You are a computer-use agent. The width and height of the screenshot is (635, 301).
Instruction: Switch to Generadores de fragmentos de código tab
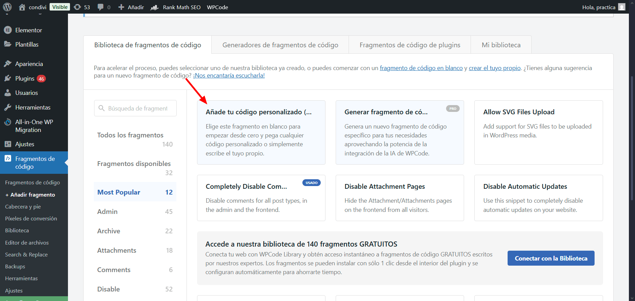coord(280,45)
